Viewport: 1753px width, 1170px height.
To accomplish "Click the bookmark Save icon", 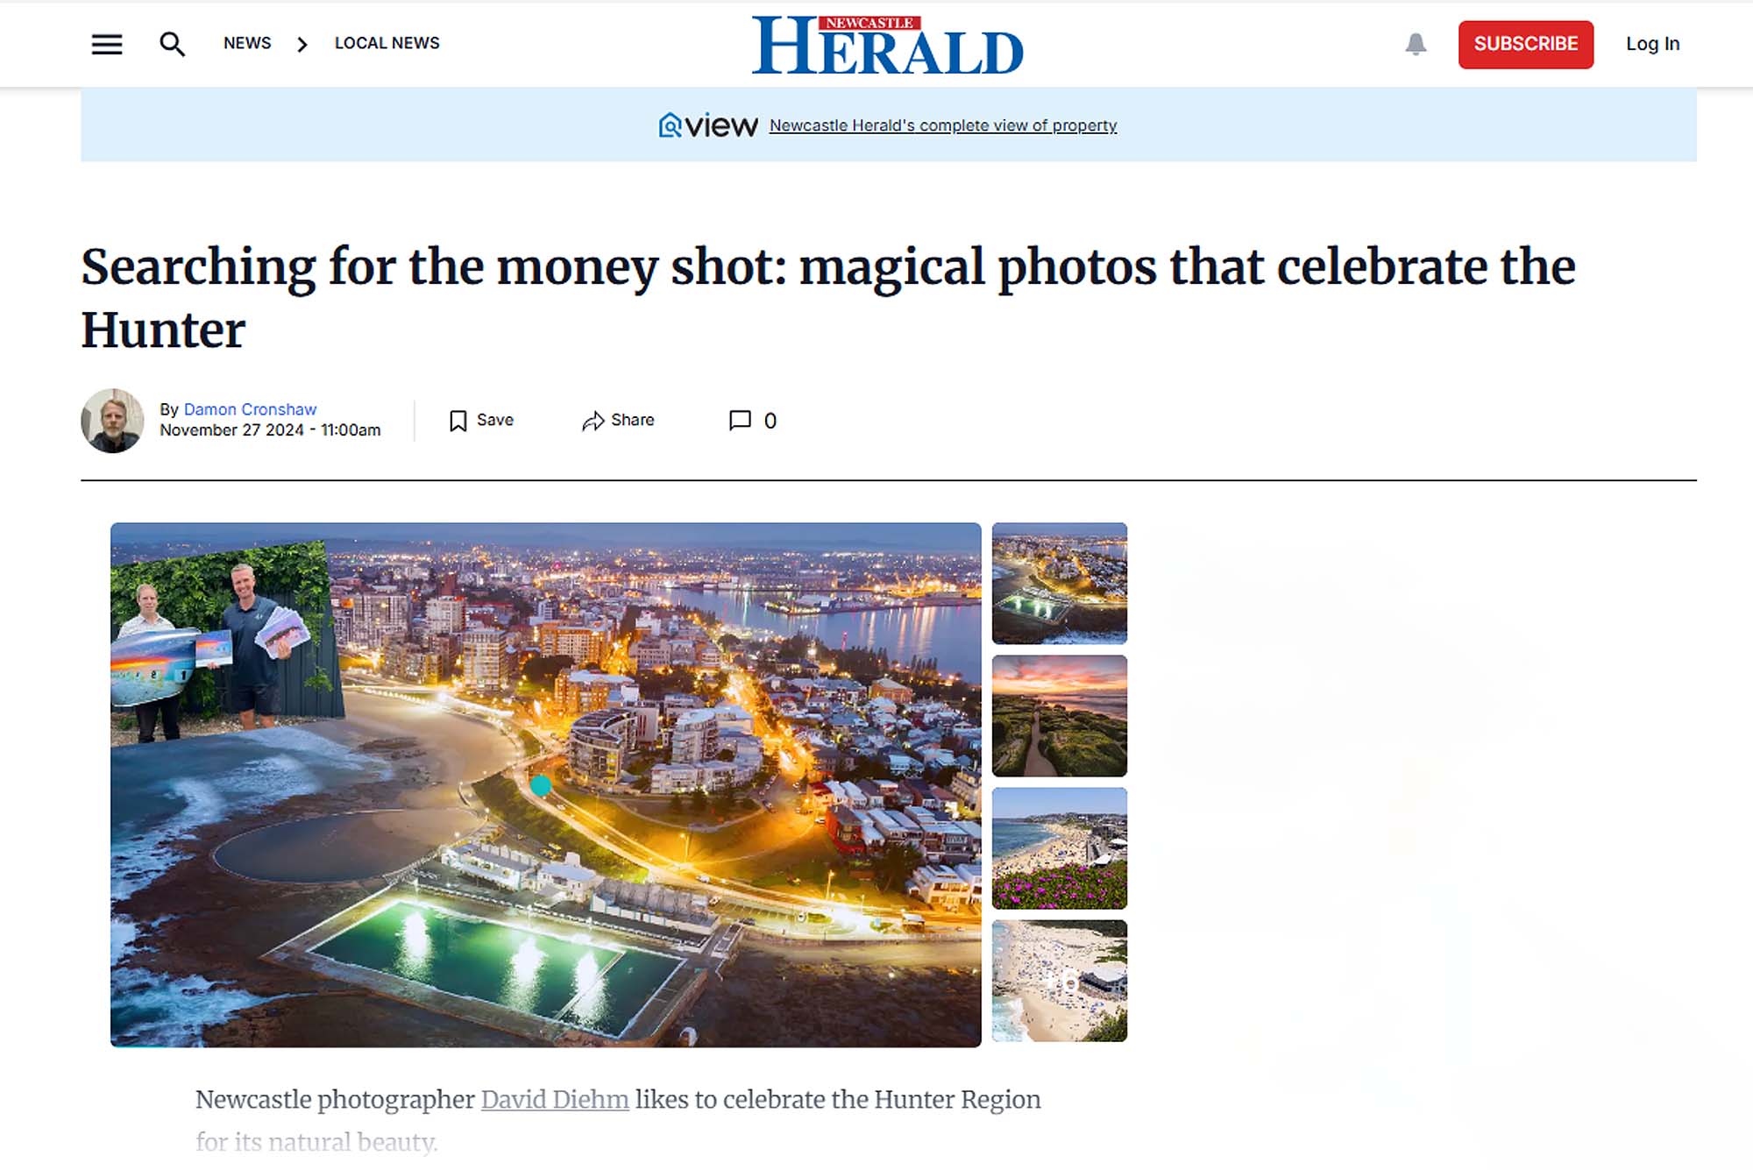I will pyautogui.click(x=458, y=421).
